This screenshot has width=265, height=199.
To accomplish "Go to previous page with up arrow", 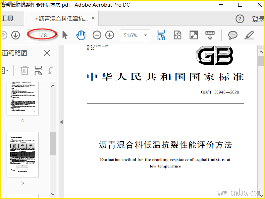I will (4, 35).
